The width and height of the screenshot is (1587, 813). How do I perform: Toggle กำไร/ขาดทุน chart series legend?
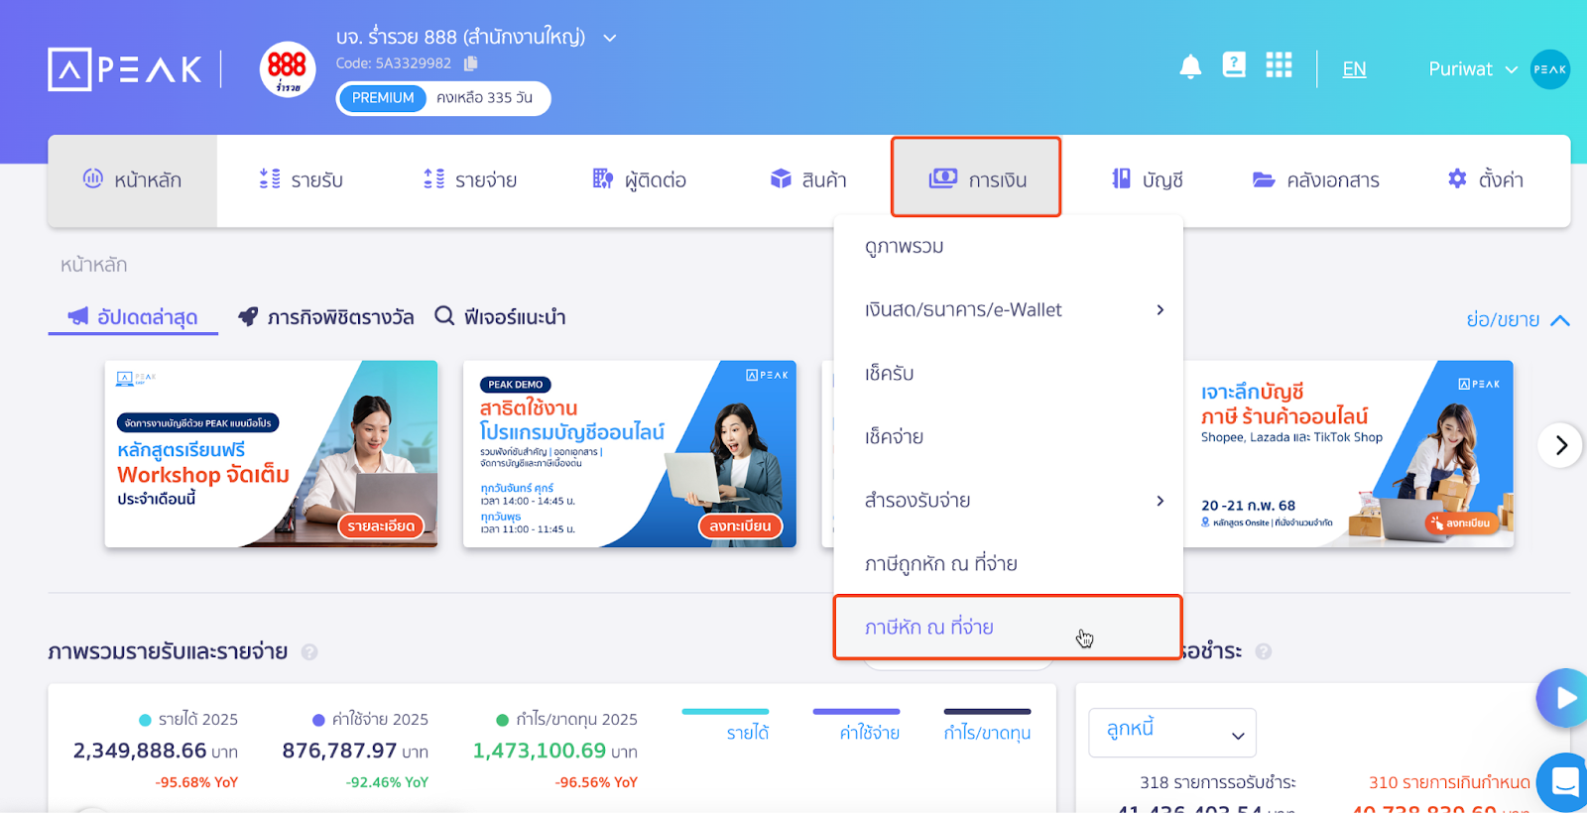pyautogui.click(x=987, y=726)
